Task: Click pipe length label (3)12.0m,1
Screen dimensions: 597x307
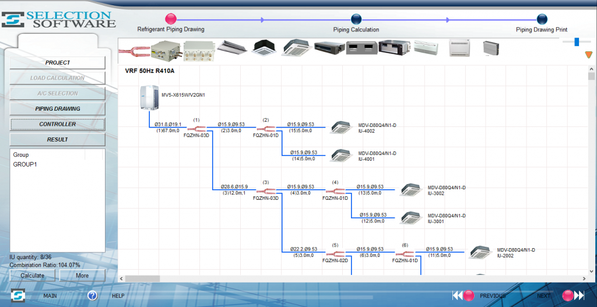Action: point(234,193)
